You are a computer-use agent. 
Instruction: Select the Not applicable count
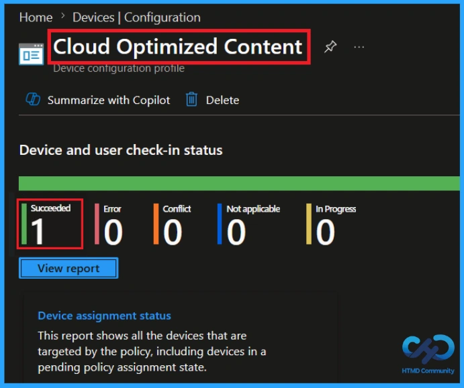point(236,232)
